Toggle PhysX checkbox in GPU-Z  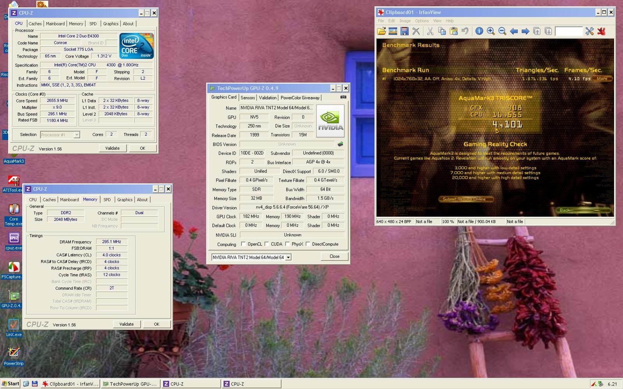287,244
